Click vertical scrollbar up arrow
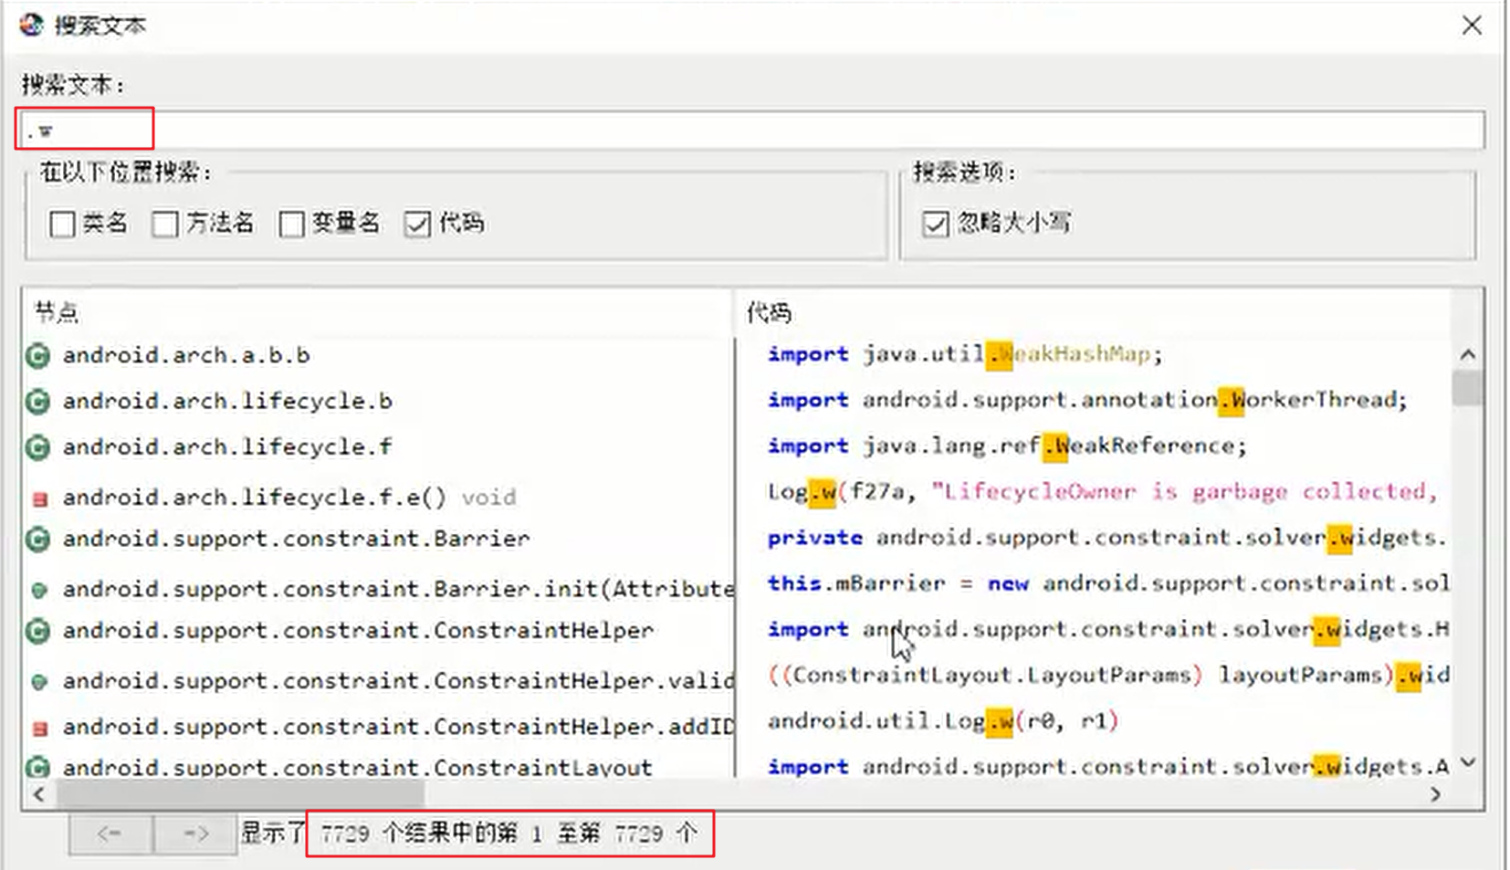Screen dimensions: 1510x870 (1468, 354)
